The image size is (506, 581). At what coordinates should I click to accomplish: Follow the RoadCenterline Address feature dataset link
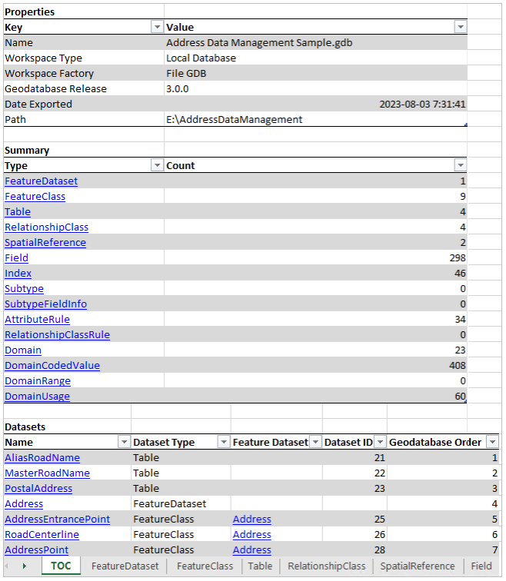(x=251, y=535)
